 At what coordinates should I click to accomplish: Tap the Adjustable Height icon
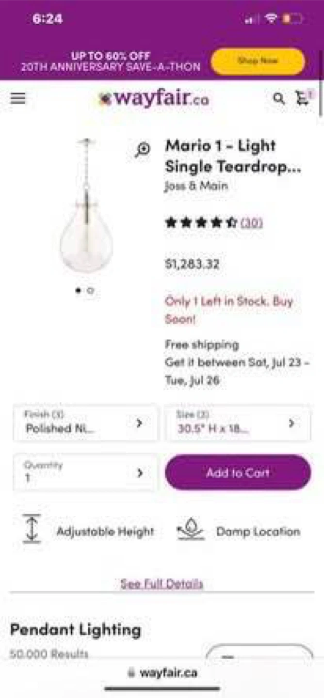pyautogui.click(x=32, y=529)
